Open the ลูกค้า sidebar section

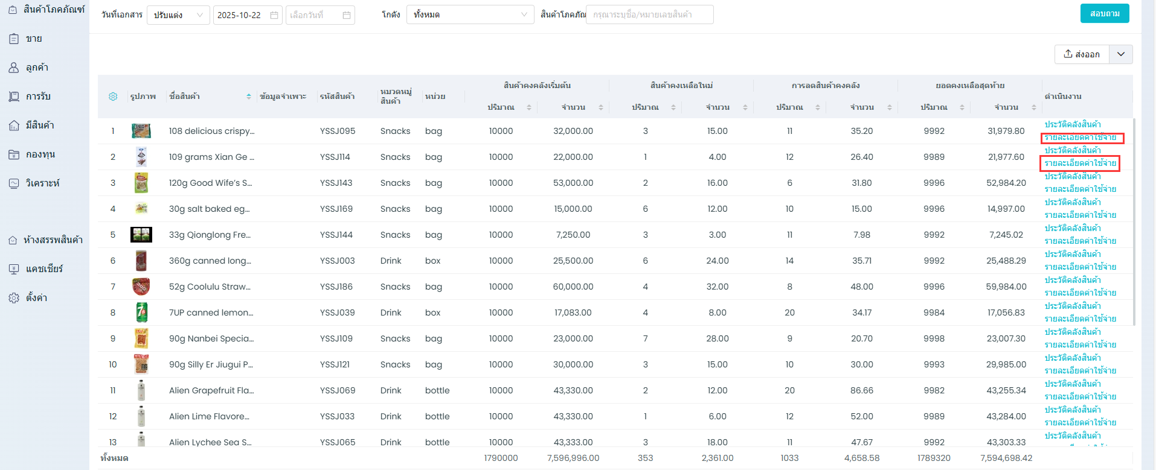tap(37, 68)
